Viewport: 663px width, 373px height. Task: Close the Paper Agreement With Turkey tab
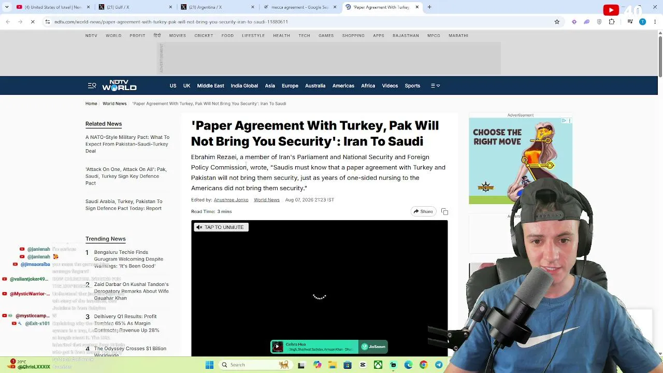(x=417, y=7)
